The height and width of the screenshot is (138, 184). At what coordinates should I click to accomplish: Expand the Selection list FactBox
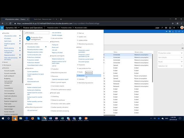coord(170,66)
